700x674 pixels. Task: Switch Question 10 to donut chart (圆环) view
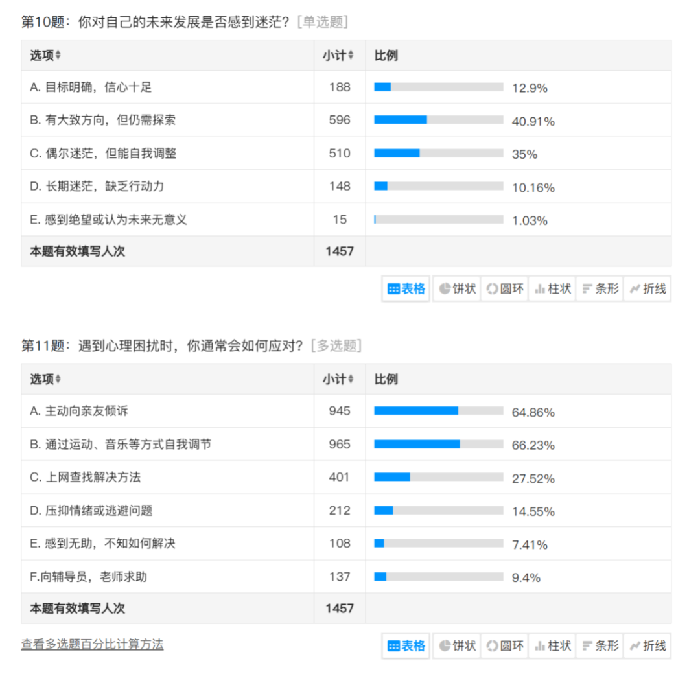click(x=505, y=289)
